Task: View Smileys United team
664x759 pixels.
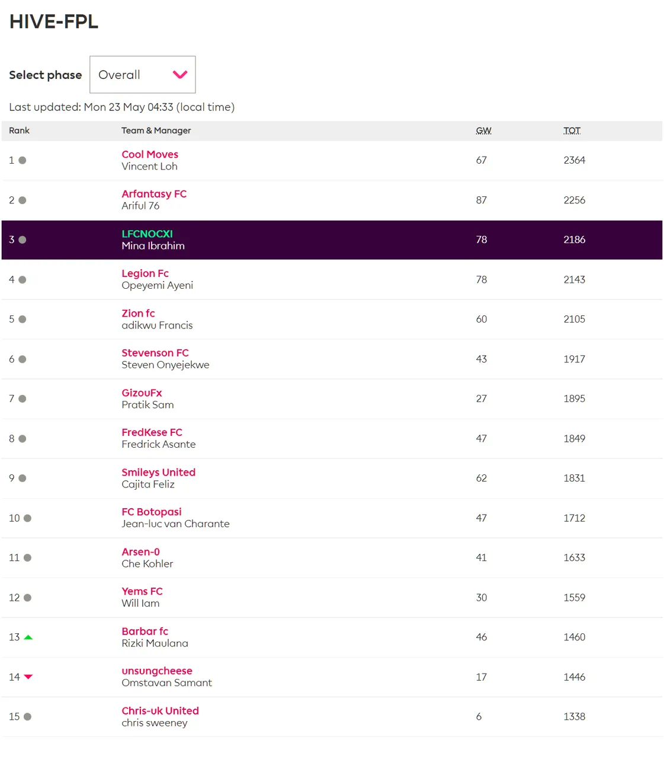Action: 158,472
